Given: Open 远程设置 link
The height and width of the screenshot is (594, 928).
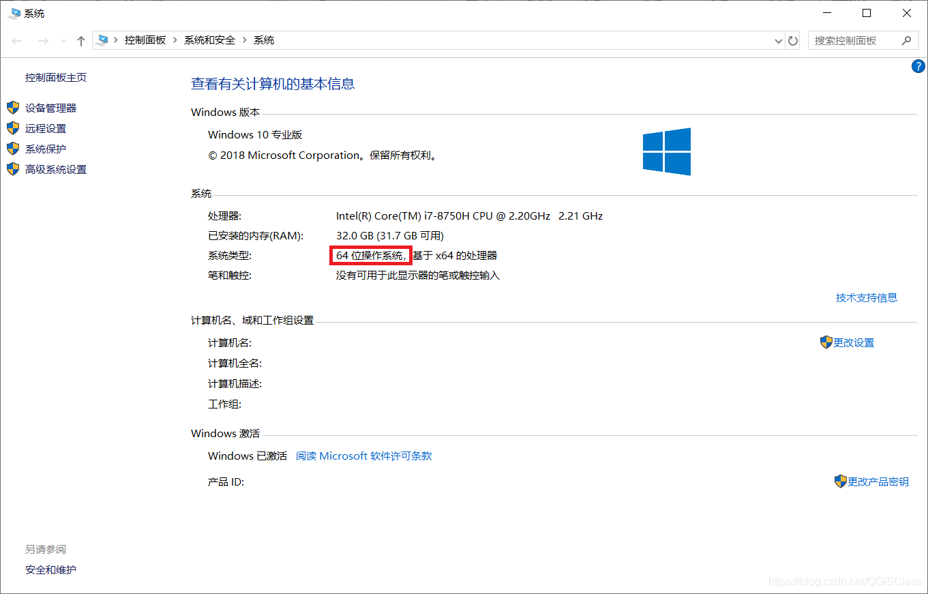Looking at the screenshot, I should [x=46, y=128].
